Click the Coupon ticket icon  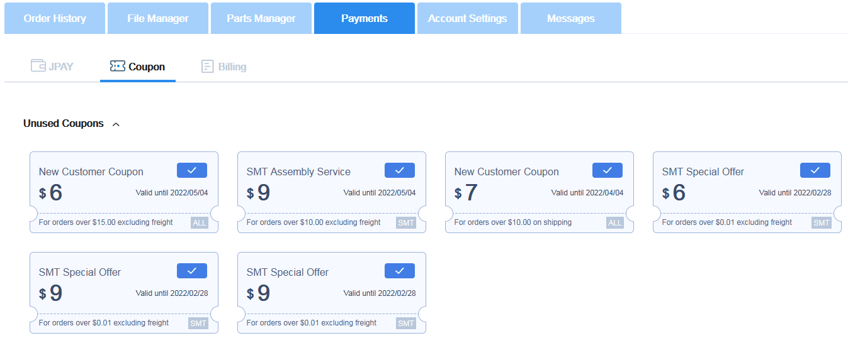coord(117,66)
